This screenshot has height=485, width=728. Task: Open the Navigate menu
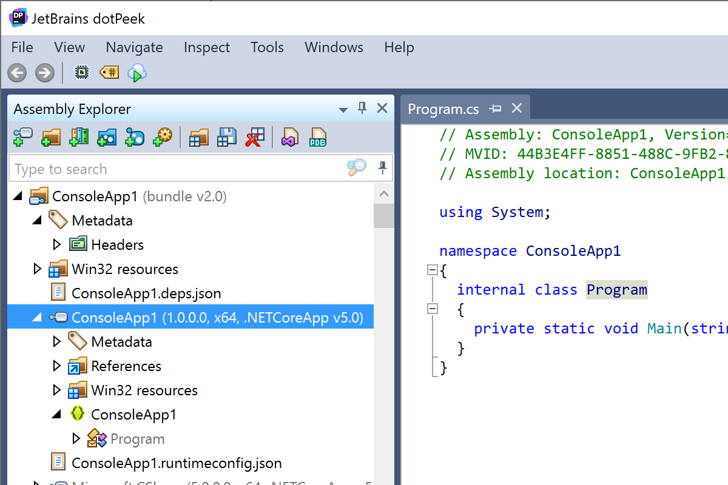point(134,47)
